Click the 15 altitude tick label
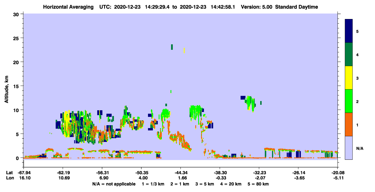Viewport: 375px width, 192px height. coord(17,86)
